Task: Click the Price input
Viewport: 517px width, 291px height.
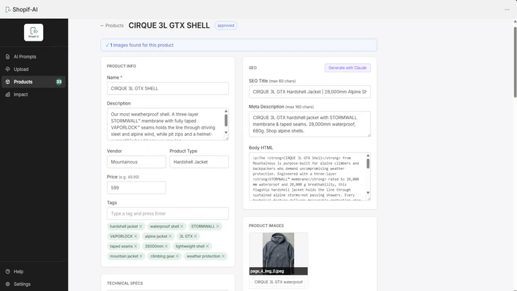Action: coord(136,188)
